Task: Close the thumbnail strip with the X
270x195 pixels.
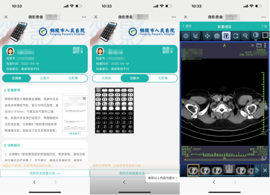Action: point(265,170)
